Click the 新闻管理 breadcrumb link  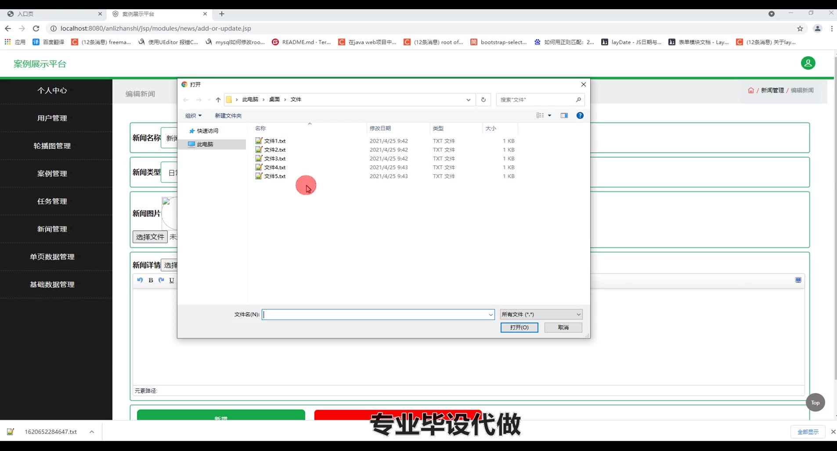pyautogui.click(x=772, y=90)
